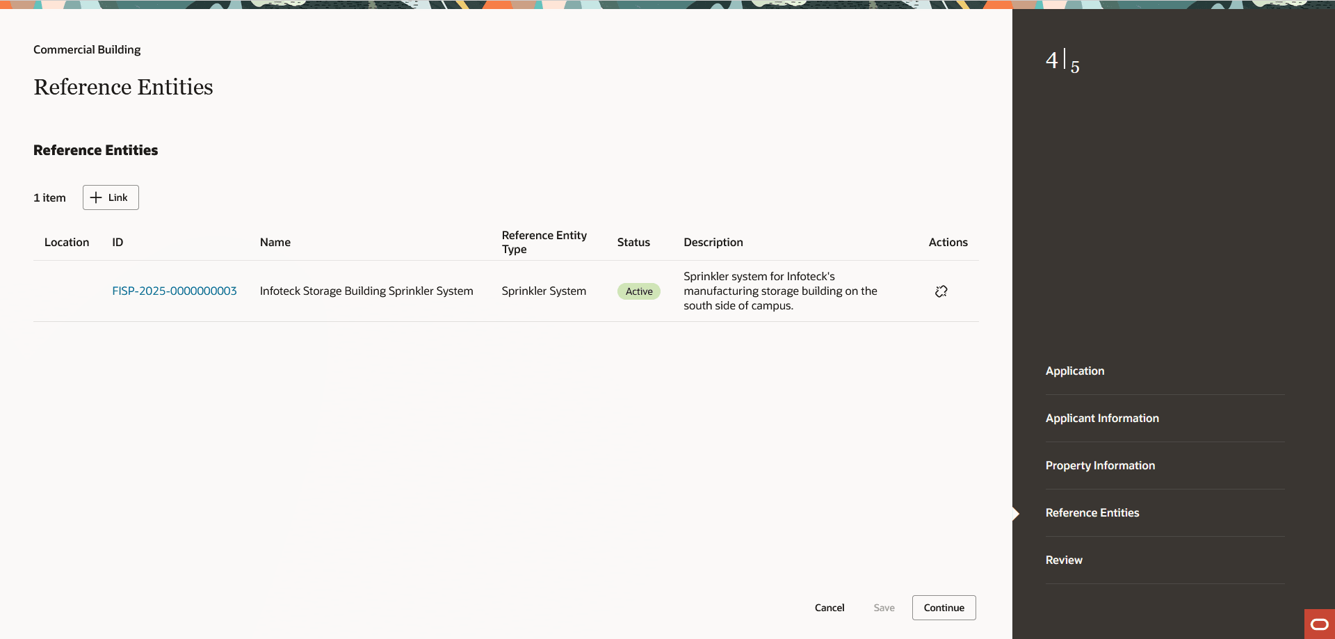
Task: Click the Cancel button
Action: (x=829, y=607)
